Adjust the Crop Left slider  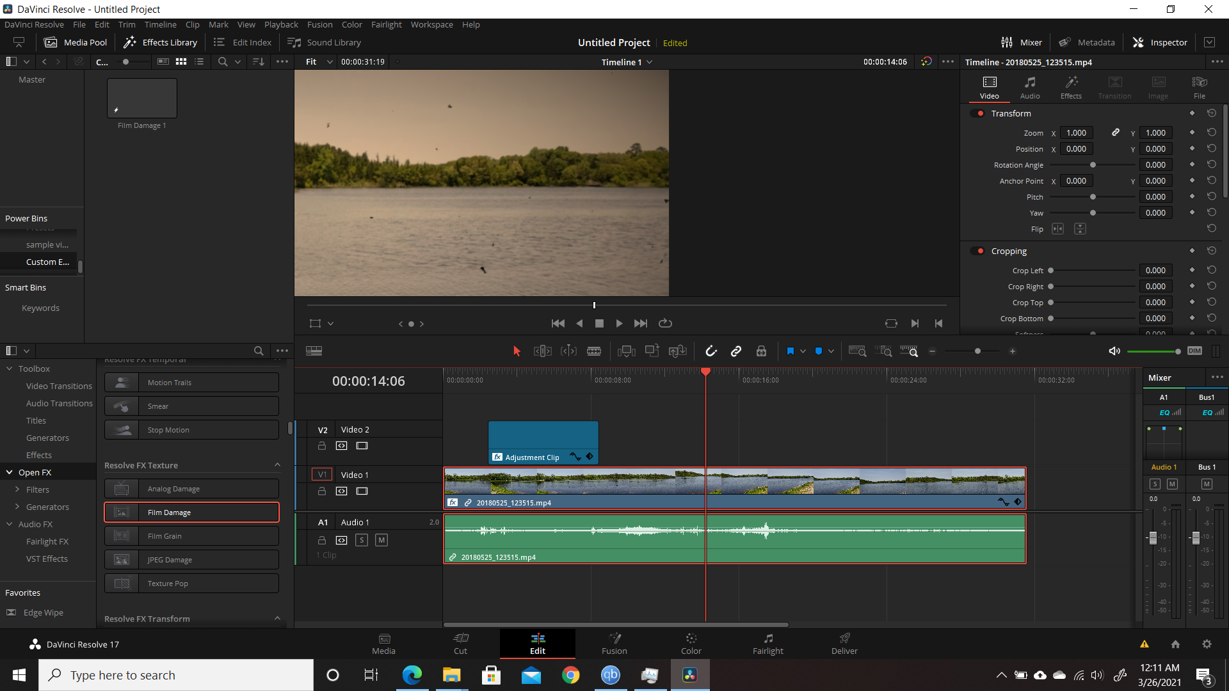1051,271
